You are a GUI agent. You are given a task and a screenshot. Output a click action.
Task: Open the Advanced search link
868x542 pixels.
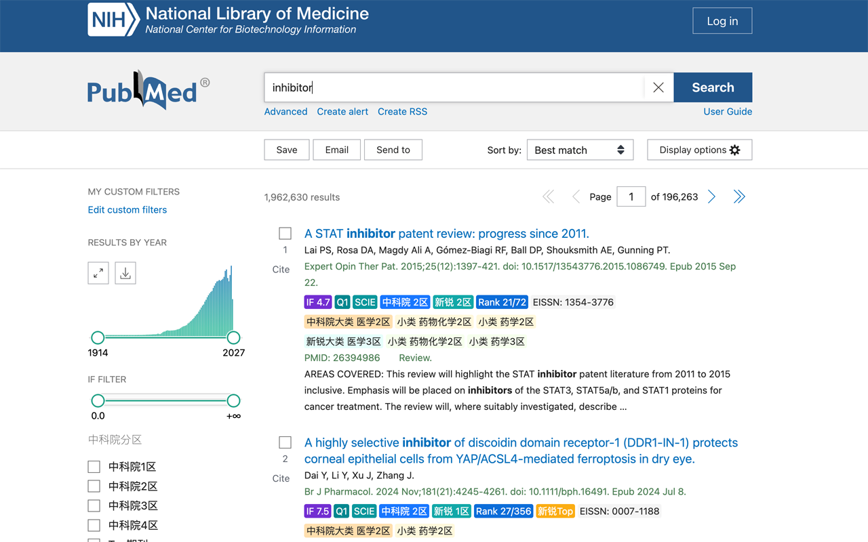coord(285,112)
